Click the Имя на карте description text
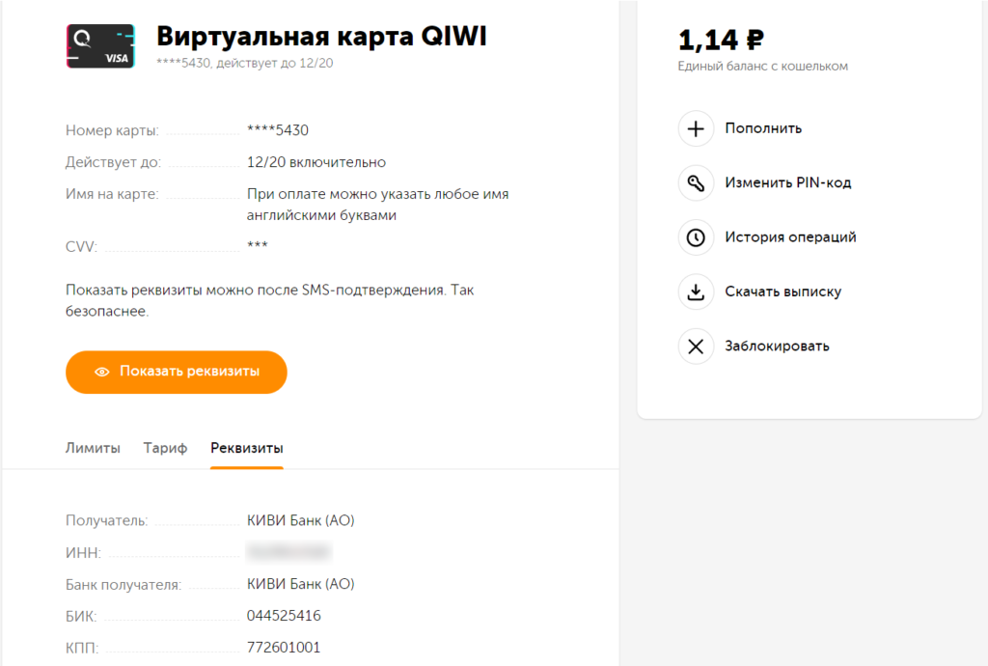 tap(377, 205)
